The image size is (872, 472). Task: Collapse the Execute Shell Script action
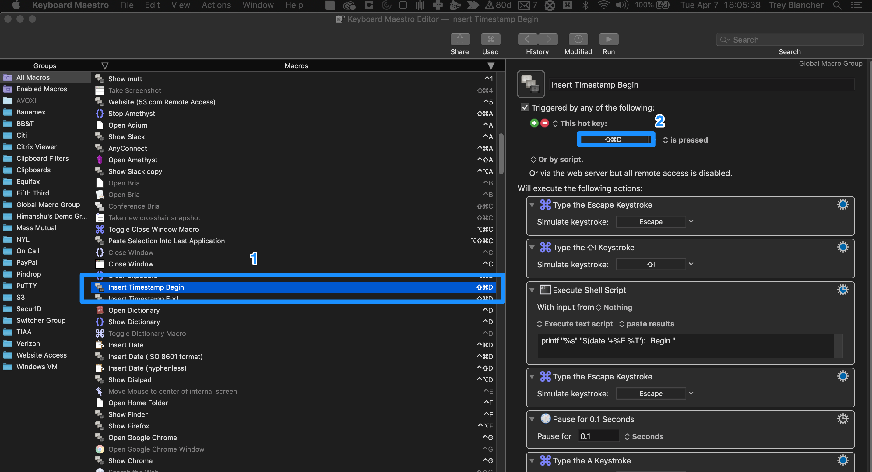tap(532, 290)
